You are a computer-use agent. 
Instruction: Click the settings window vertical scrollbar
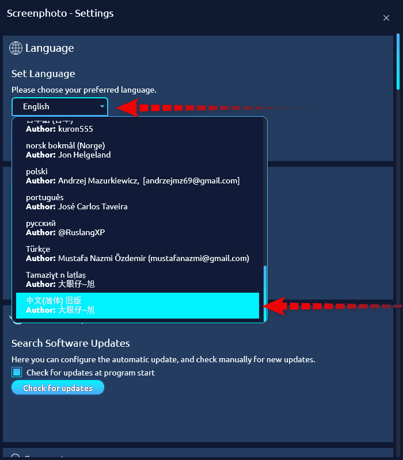[398, 62]
